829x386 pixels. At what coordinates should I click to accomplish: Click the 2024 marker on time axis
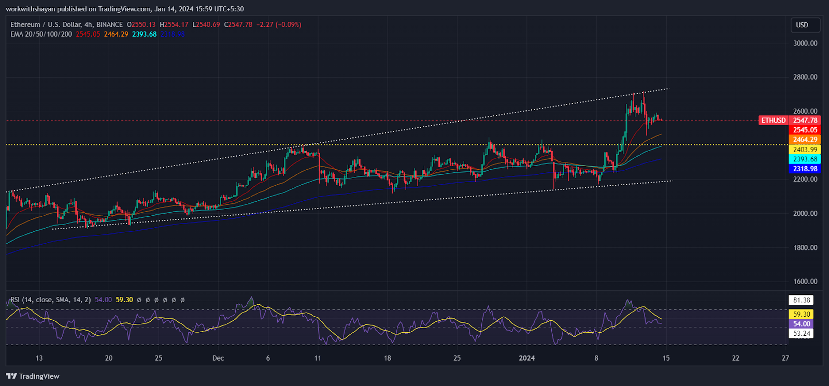click(x=527, y=358)
